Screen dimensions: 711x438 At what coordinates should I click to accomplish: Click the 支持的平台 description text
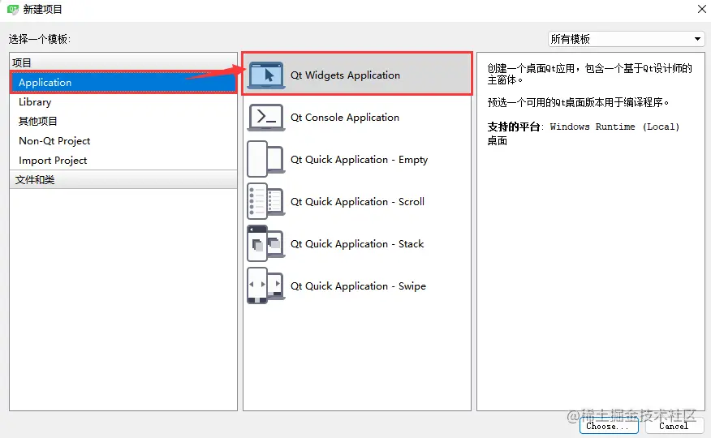(584, 134)
